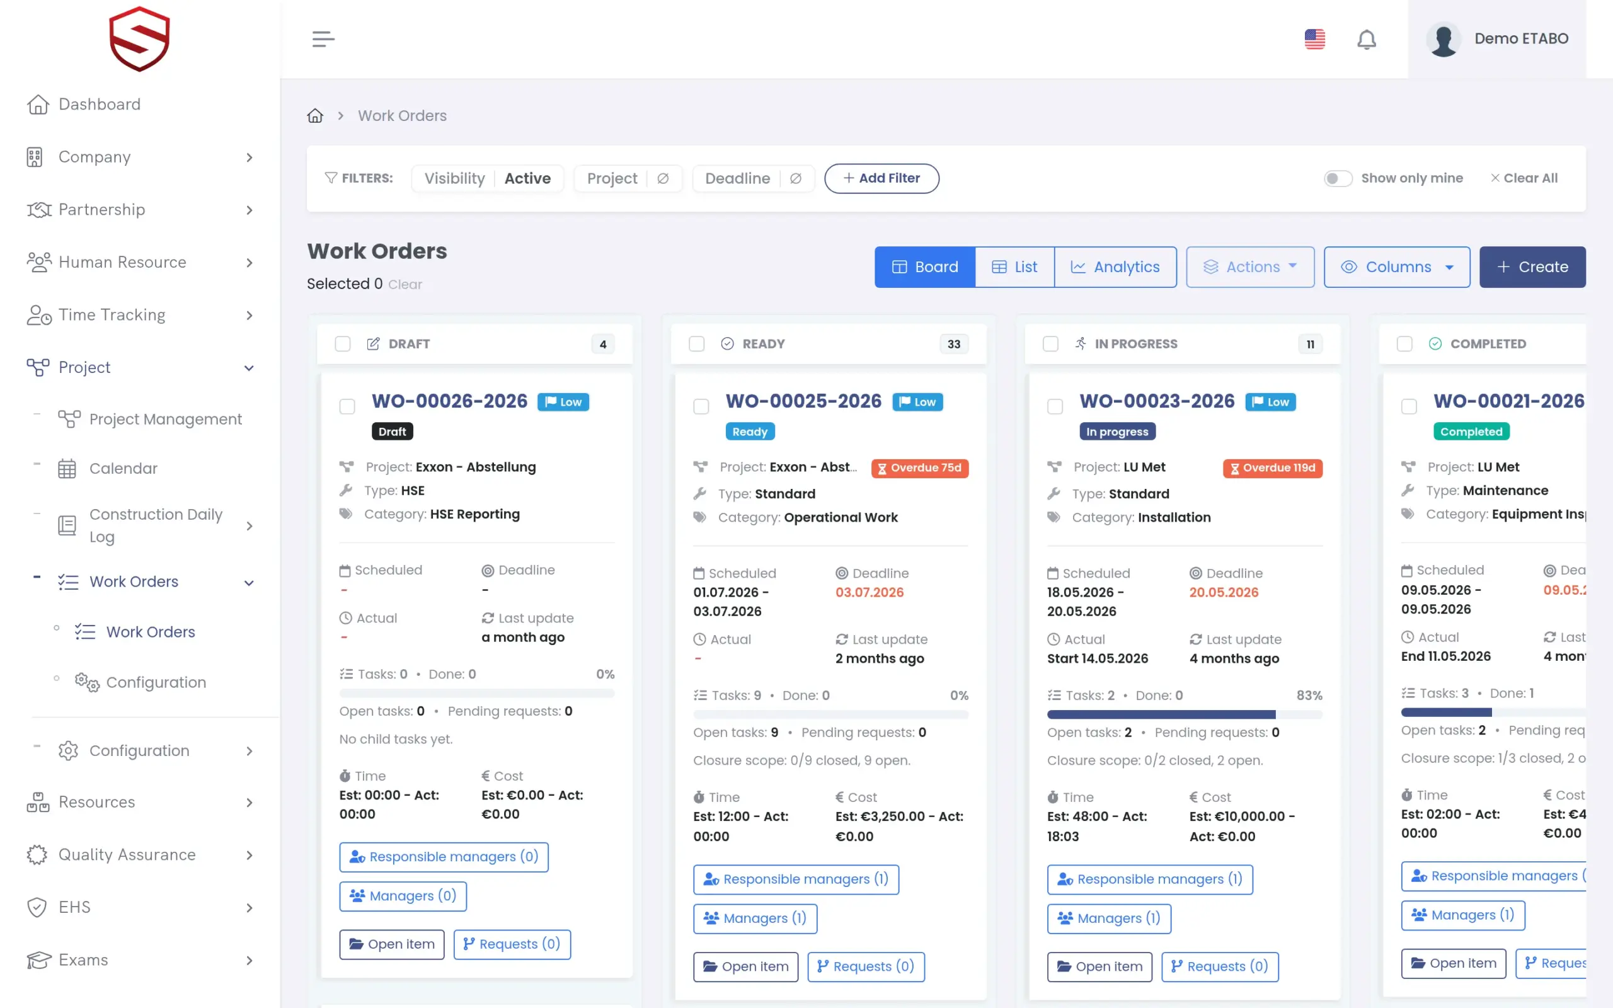Image resolution: width=1613 pixels, height=1008 pixels.
Task: Expand the Company menu chevron
Action: (250, 157)
